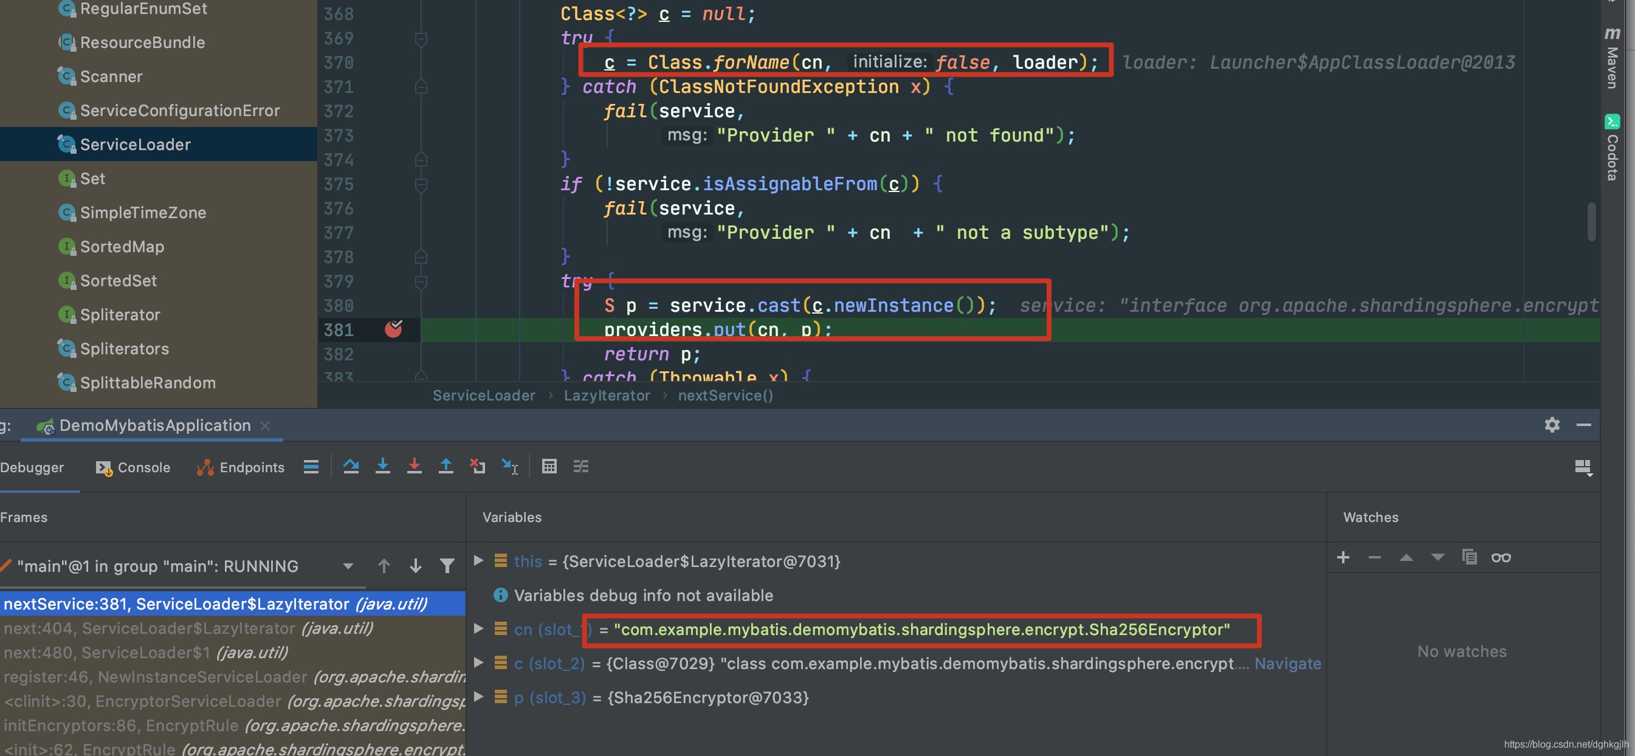The width and height of the screenshot is (1635, 756).
Task: Select SimpleTimeZone in the project tree
Action: pos(143,213)
